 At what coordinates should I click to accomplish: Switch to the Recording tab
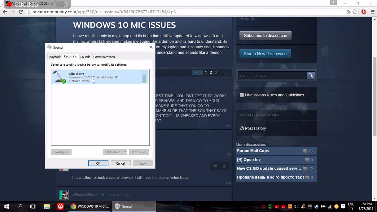[x=70, y=57]
